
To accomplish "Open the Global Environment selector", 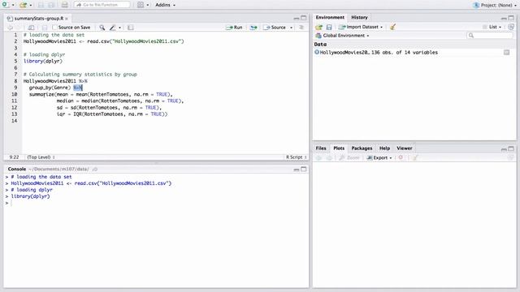I will pyautogui.click(x=342, y=36).
